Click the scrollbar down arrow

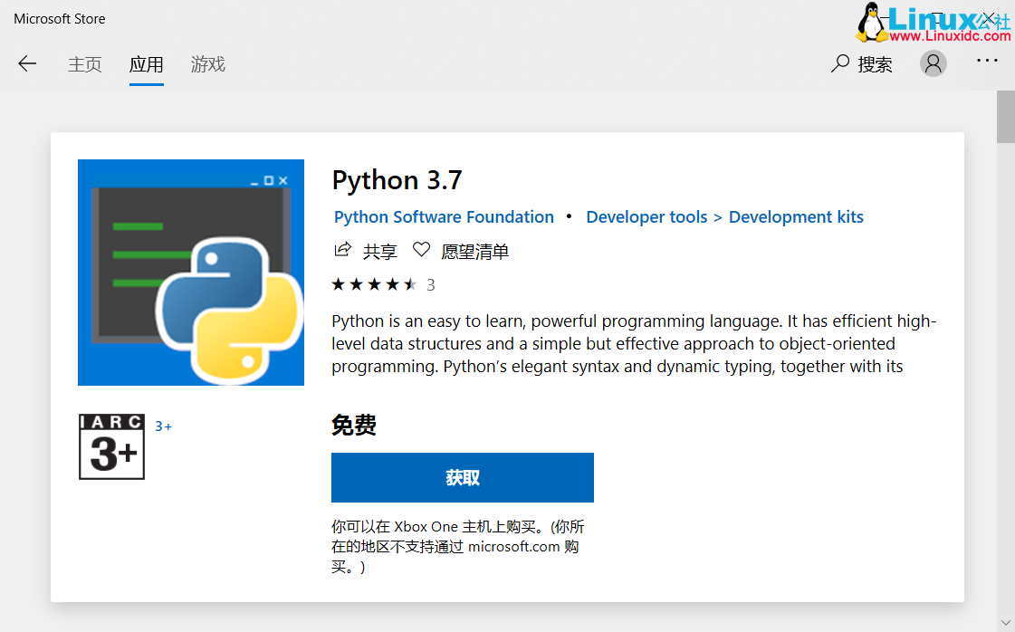[1005, 623]
